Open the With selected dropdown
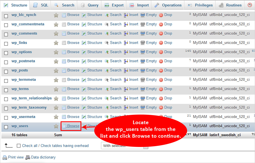 point(124,146)
